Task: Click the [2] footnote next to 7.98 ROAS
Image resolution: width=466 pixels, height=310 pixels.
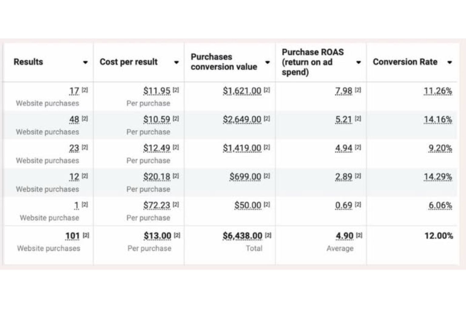Action: [358, 90]
